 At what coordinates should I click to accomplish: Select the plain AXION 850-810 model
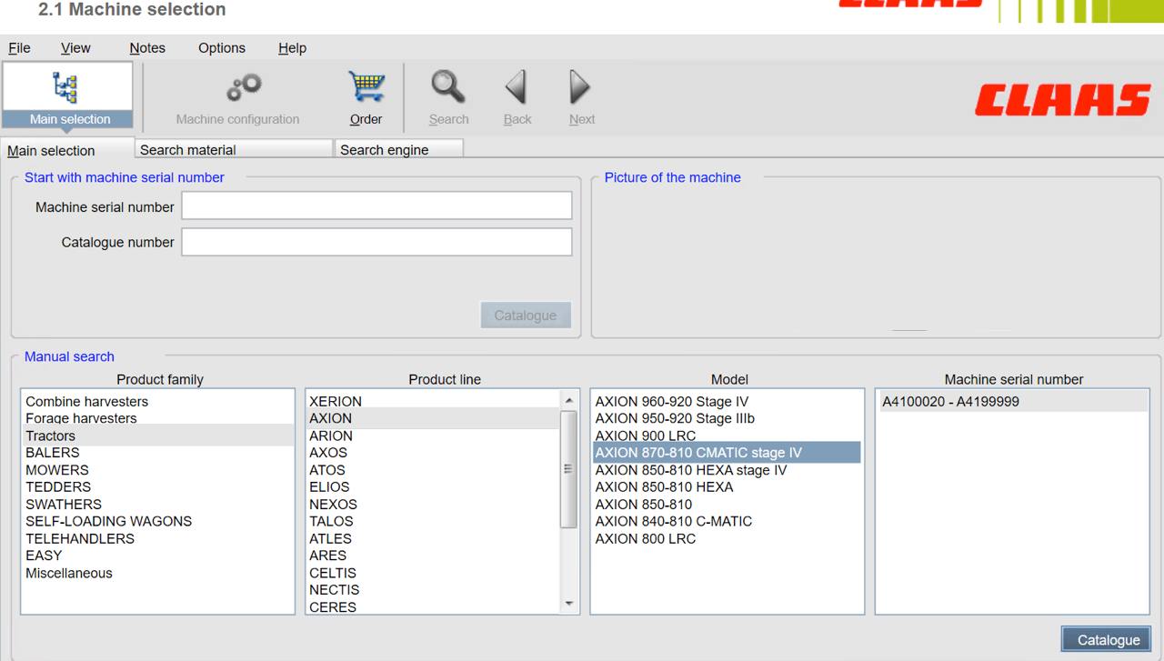(x=727, y=504)
